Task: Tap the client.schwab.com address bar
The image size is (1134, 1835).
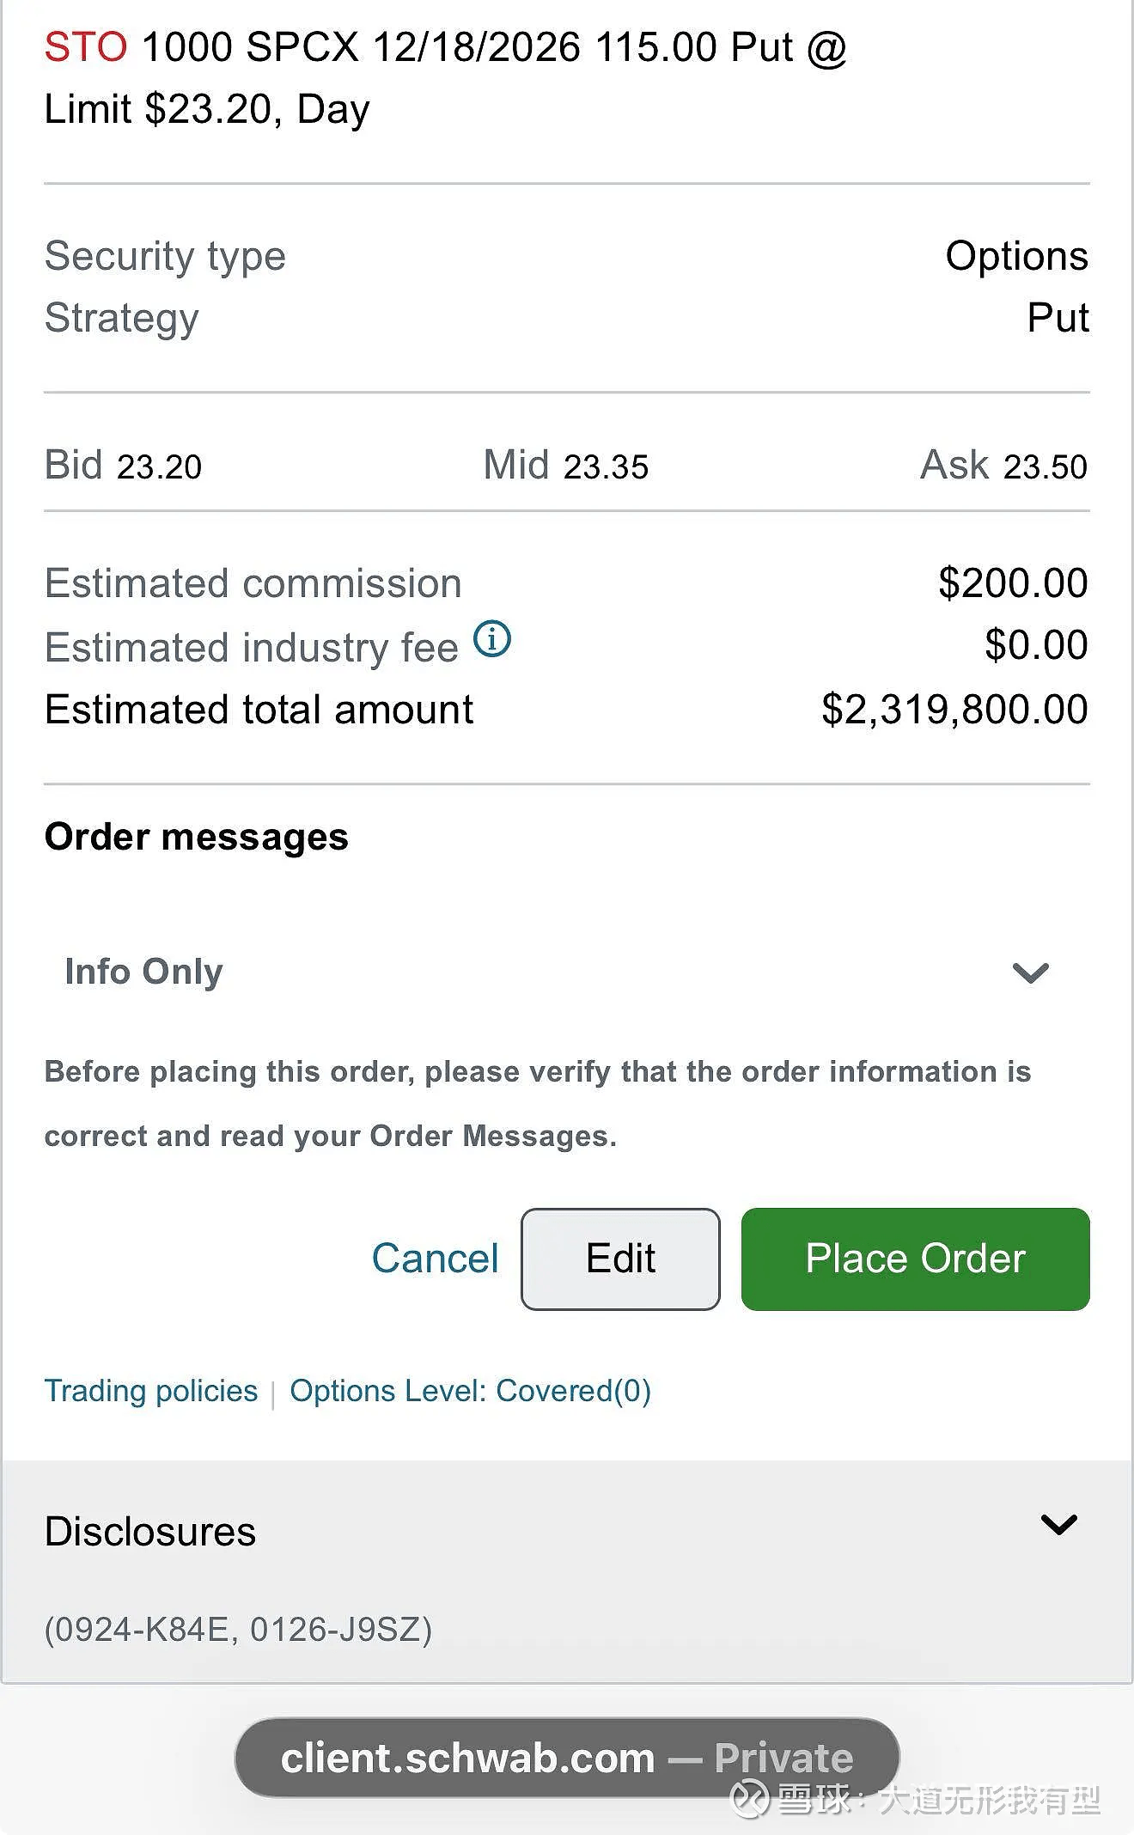Action: pos(567,1758)
